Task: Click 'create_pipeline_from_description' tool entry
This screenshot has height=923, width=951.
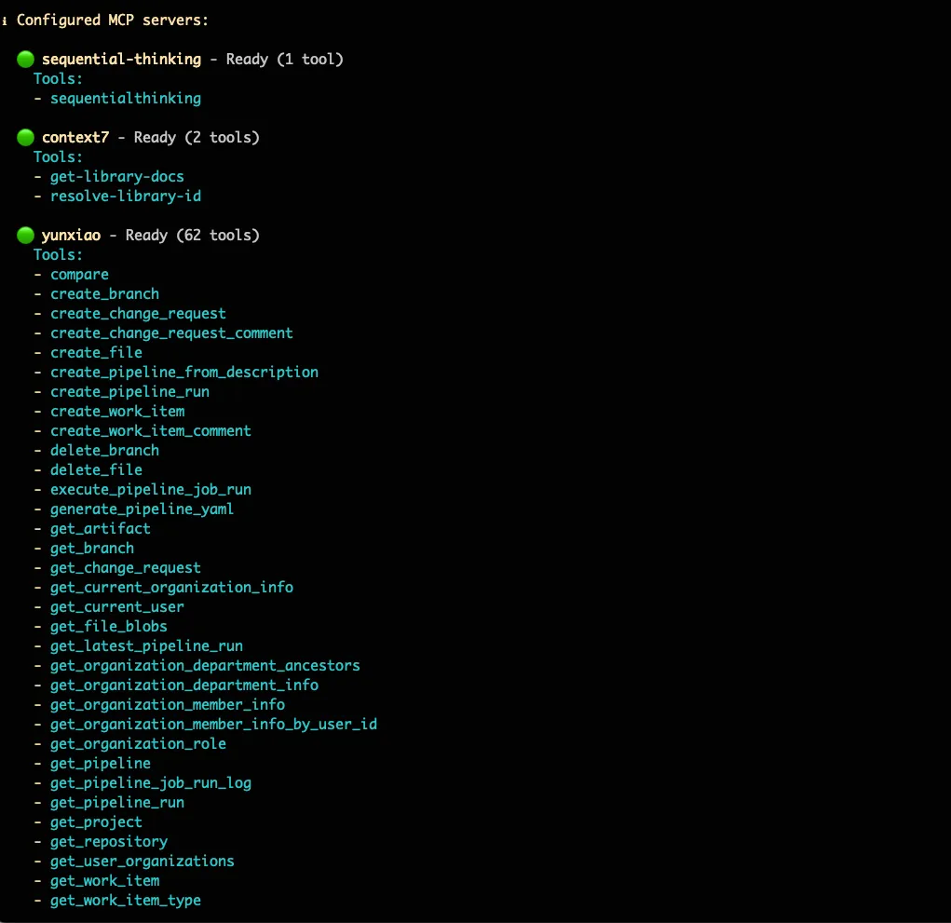Action: tap(184, 373)
